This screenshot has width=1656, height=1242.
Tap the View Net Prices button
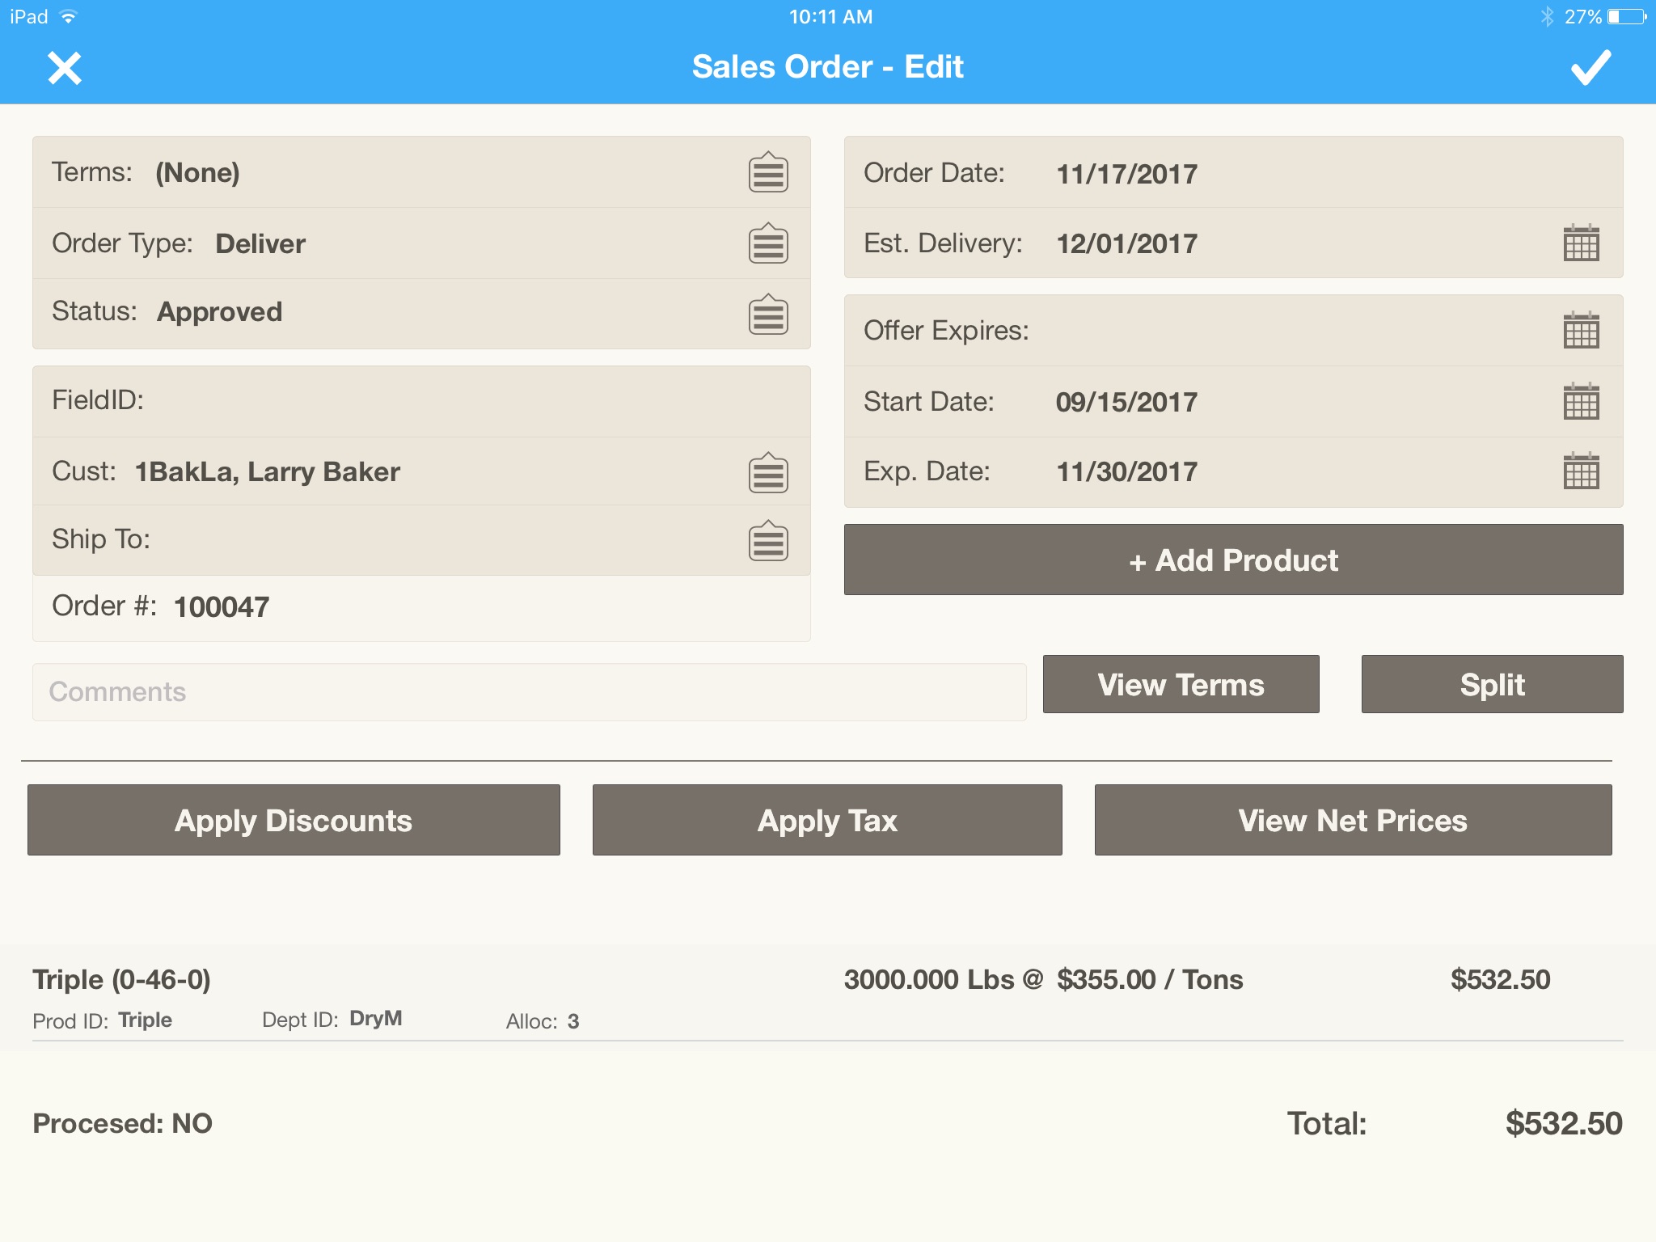click(x=1353, y=820)
